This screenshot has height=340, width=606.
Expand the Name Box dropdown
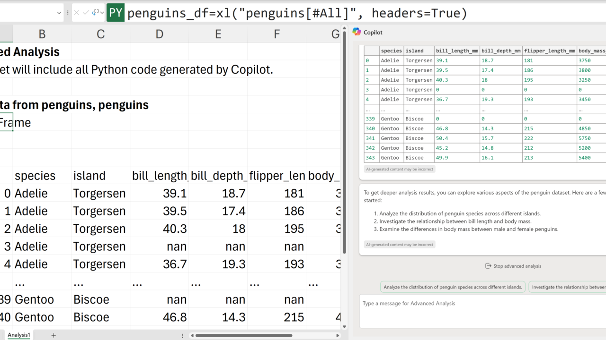(59, 13)
